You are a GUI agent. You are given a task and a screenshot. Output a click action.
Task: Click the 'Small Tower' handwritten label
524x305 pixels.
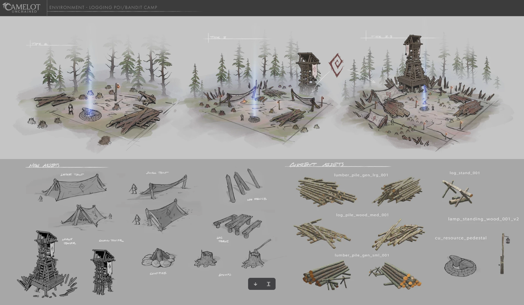coord(111,240)
